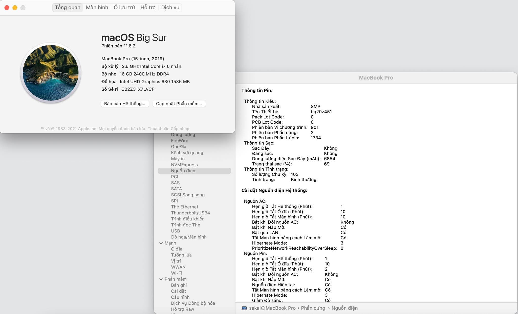Click the Báo cáo Hệ thống button
518x314 pixels.
pos(125,104)
